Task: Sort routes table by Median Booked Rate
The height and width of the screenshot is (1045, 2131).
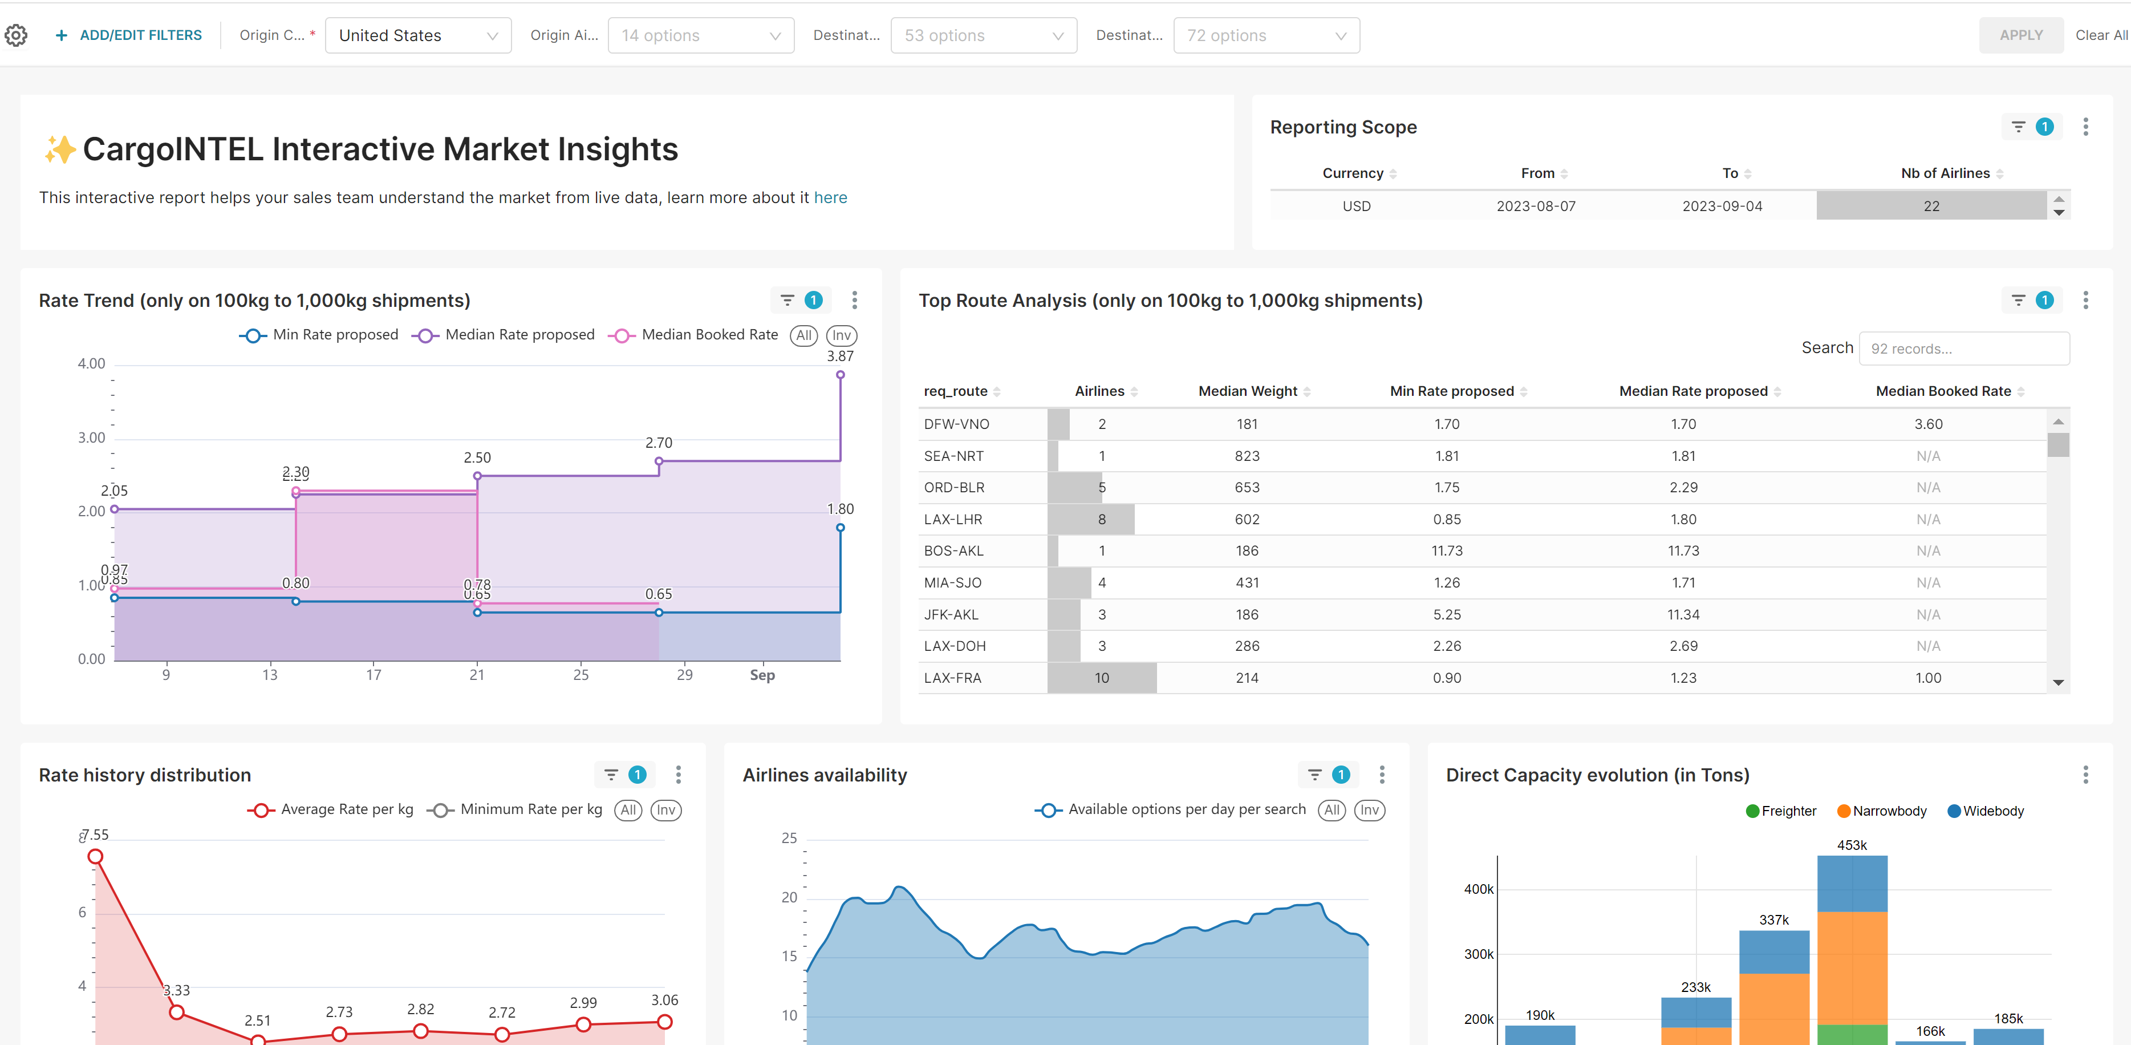Action: pyautogui.click(x=1950, y=391)
